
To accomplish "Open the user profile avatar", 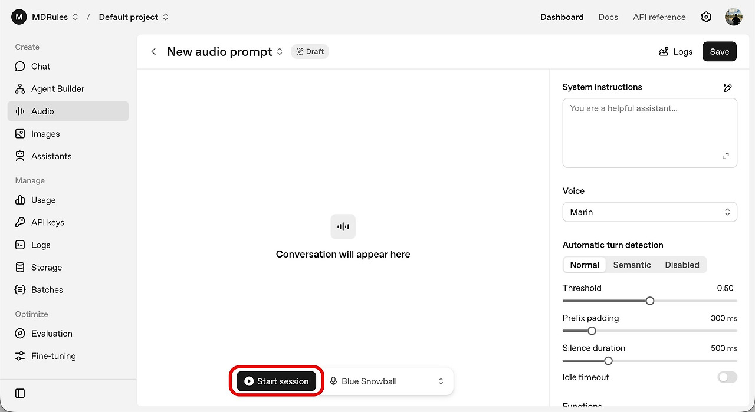I will pos(734,17).
